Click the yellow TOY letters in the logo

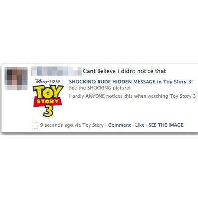[48, 92]
